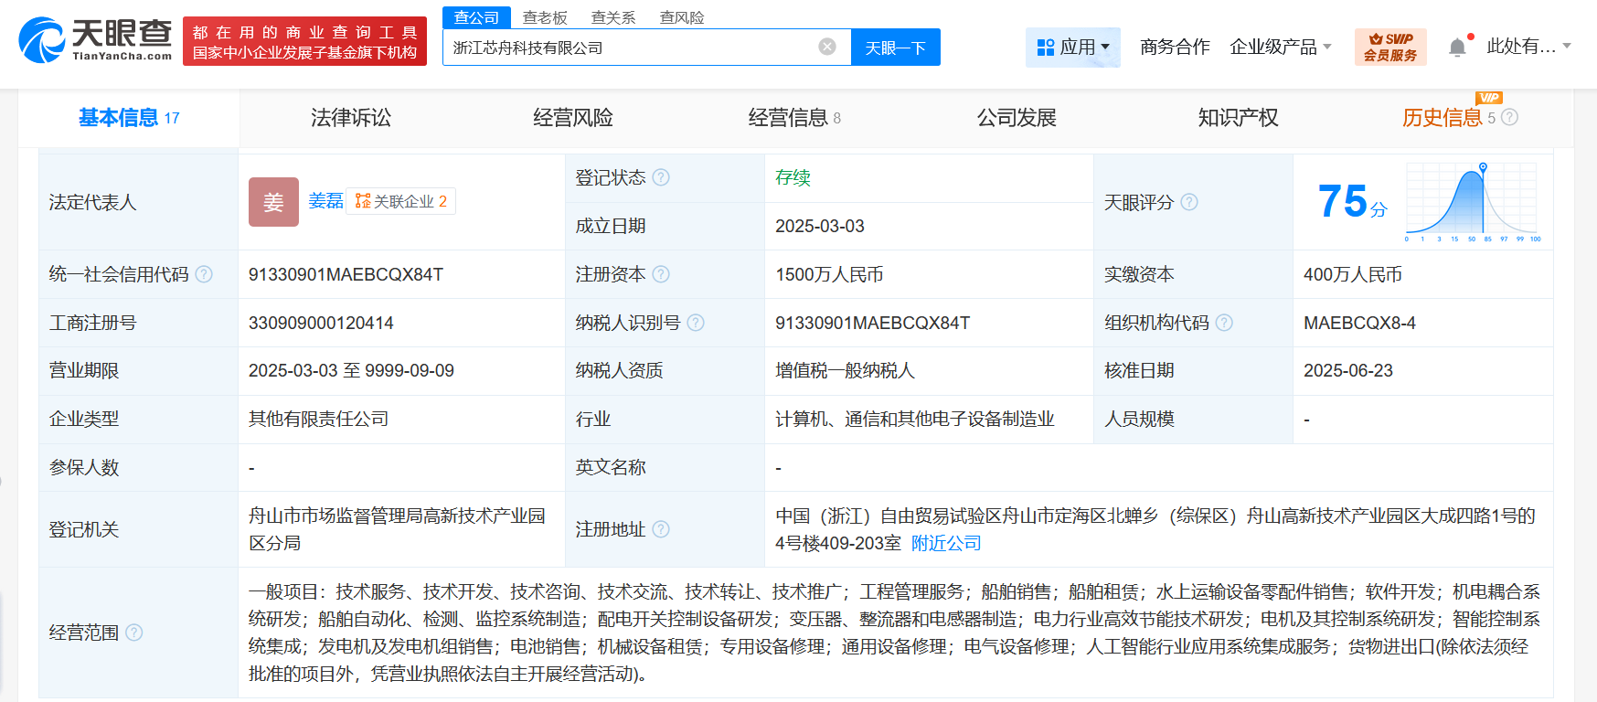Click help icon beside 注册地址
The height and width of the screenshot is (702, 1597).
(x=661, y=529)
